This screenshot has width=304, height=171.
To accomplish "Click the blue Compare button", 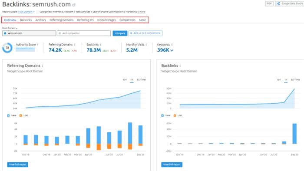I will 120,33.
